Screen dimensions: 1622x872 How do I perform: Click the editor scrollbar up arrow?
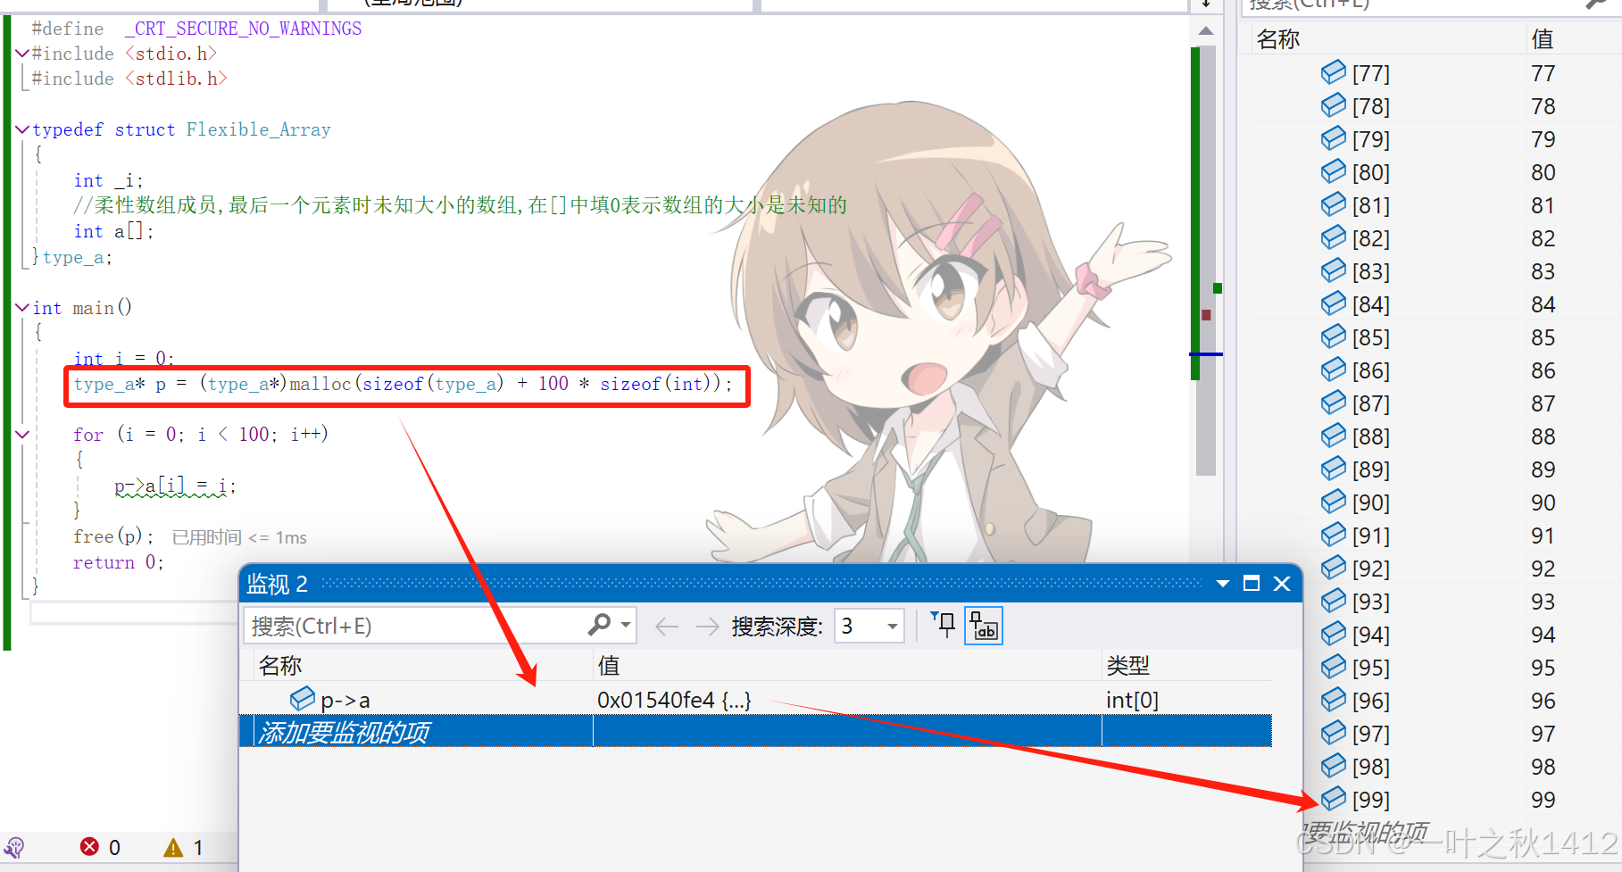click(x=1206, y=30)
